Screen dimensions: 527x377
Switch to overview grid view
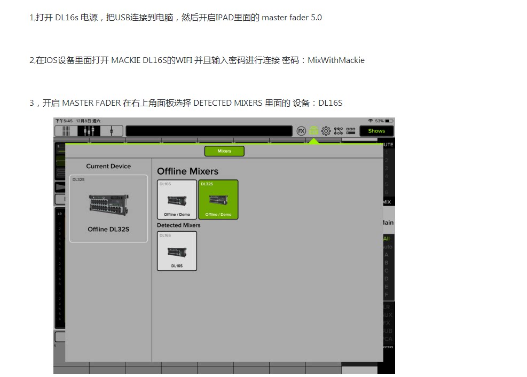pyautogui.click(x=66, y=131)
